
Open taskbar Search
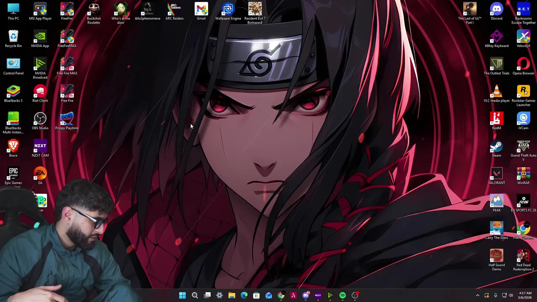coord(195,295)
